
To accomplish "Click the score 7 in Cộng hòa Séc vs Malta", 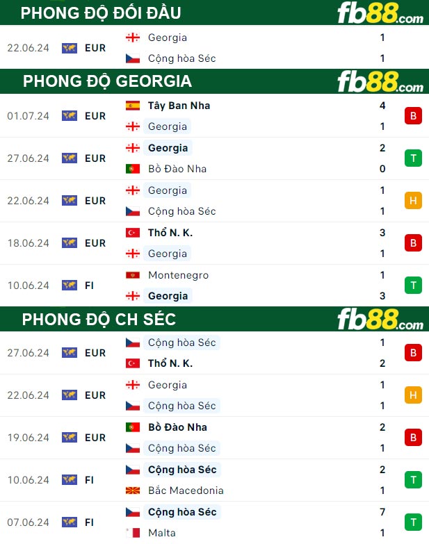I will click(382, 512).
